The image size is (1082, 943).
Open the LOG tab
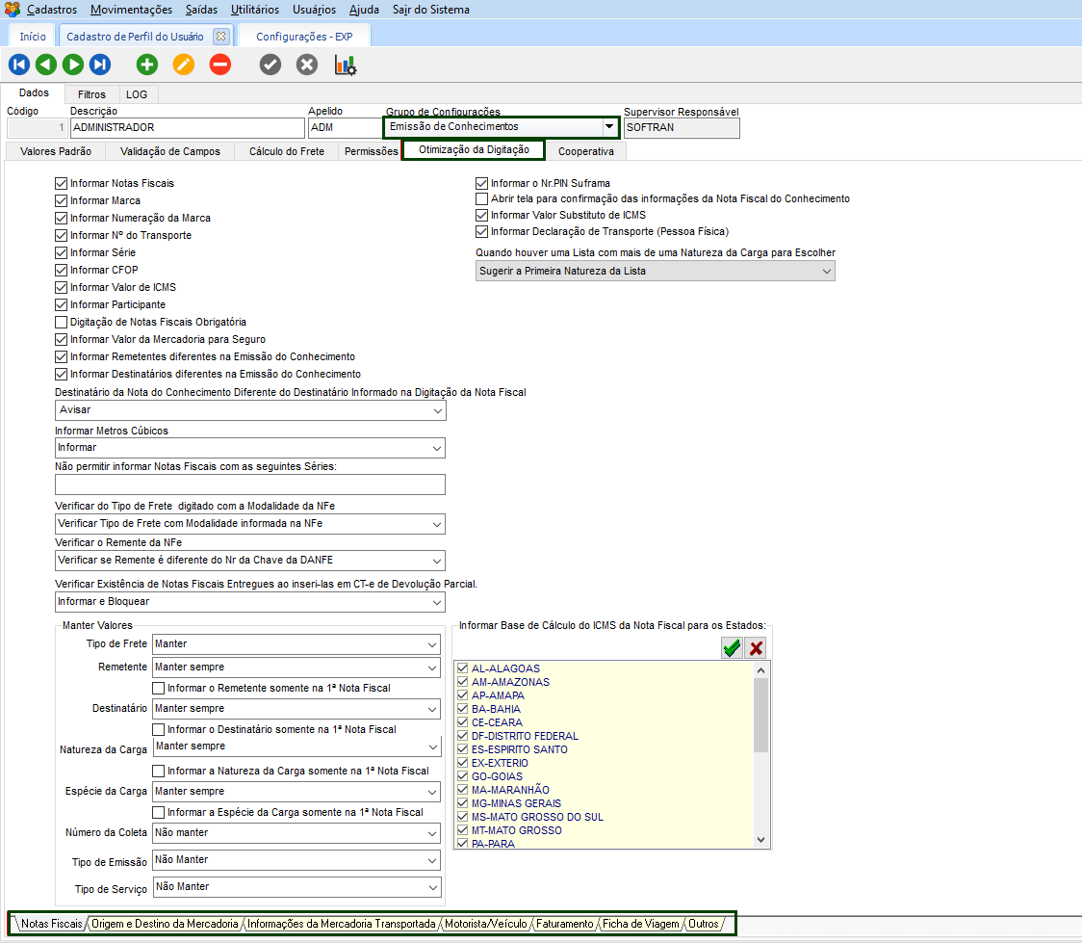(137, 93)
